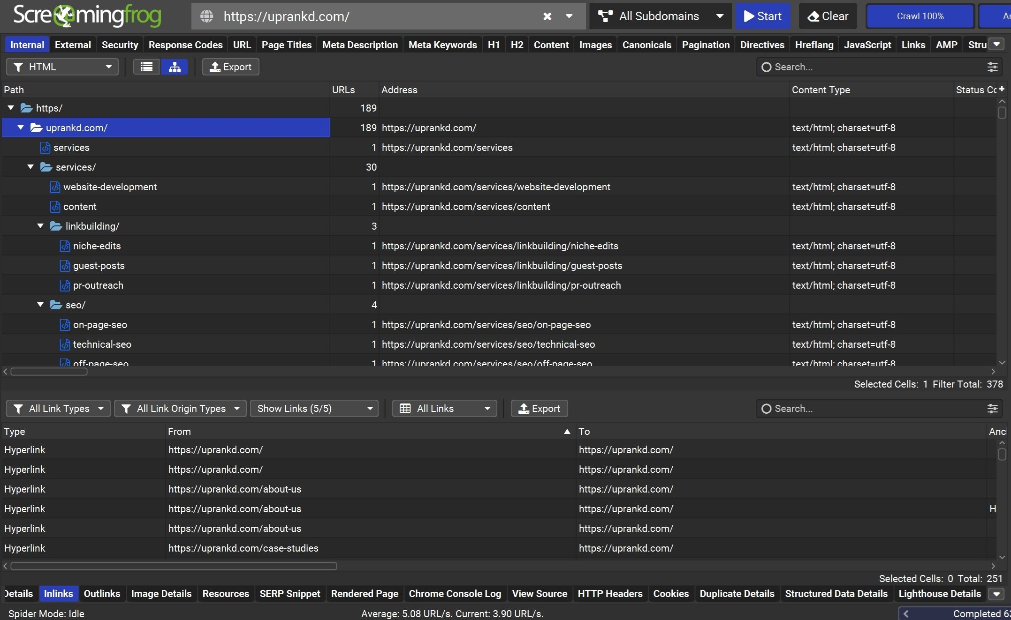Open the Security tab
1011x620 pixels.
(x=120, y=45)
